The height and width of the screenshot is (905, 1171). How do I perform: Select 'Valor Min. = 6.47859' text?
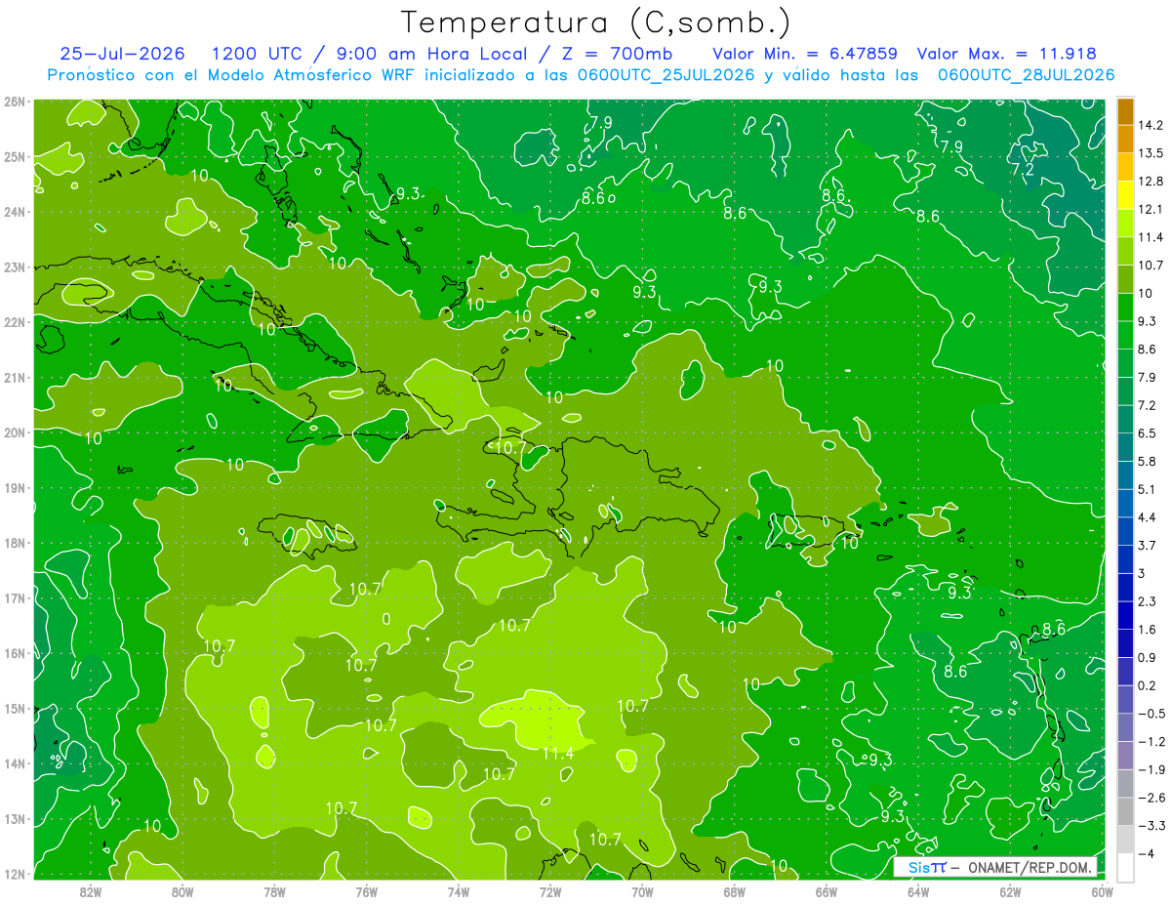805,54
